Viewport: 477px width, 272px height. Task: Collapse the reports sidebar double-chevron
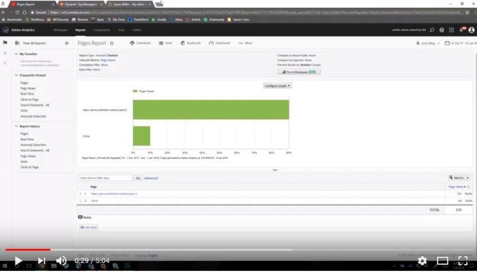pos(67,43)
